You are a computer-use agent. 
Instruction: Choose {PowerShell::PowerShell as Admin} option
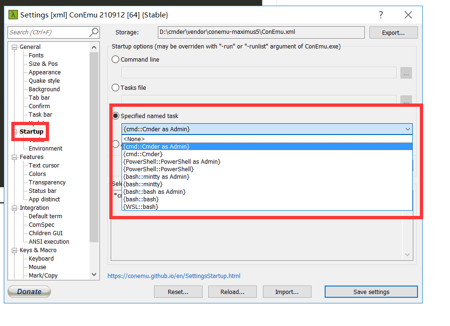coord(267,161)
